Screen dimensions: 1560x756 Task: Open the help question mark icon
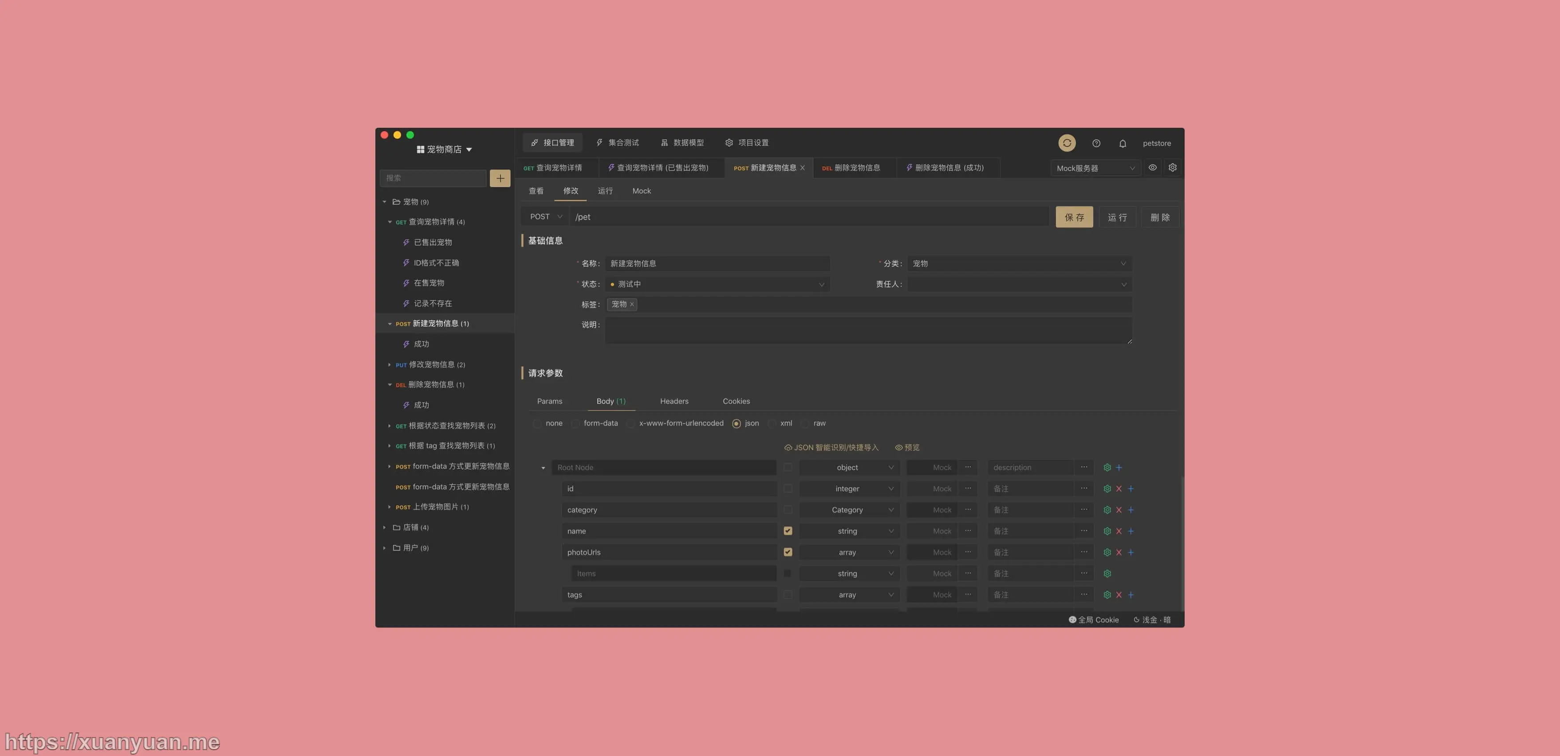[1096, 144]
